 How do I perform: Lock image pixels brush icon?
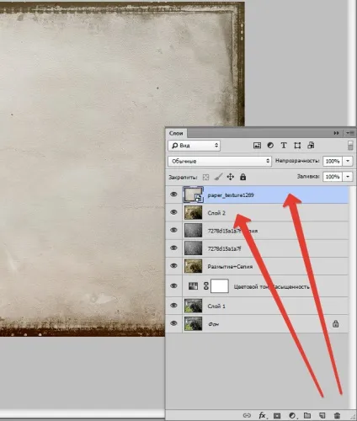click(x=218, y=177)
